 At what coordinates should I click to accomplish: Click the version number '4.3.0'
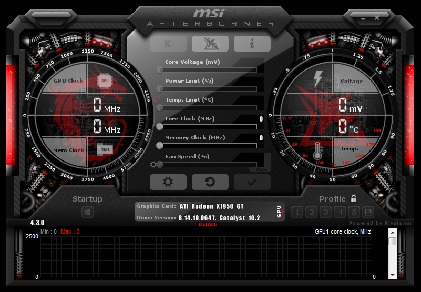coord(37,223)
